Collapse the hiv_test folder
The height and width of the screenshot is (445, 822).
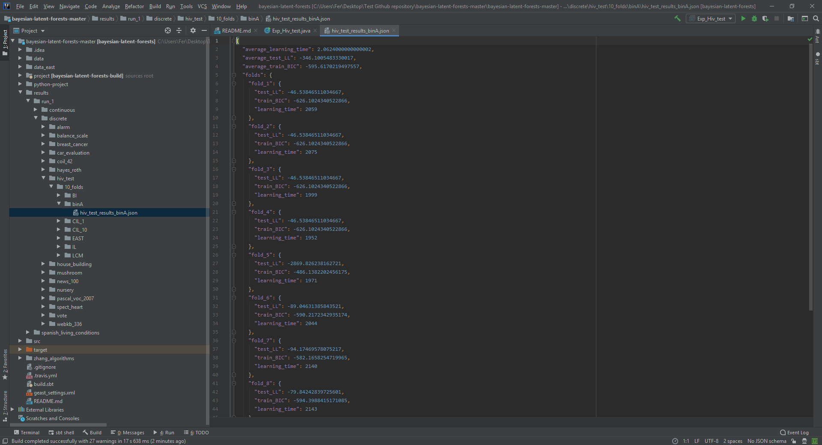point(43,178)
